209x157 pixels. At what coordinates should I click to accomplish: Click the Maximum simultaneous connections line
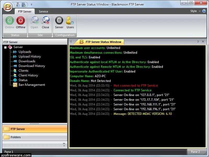[103, 53]
